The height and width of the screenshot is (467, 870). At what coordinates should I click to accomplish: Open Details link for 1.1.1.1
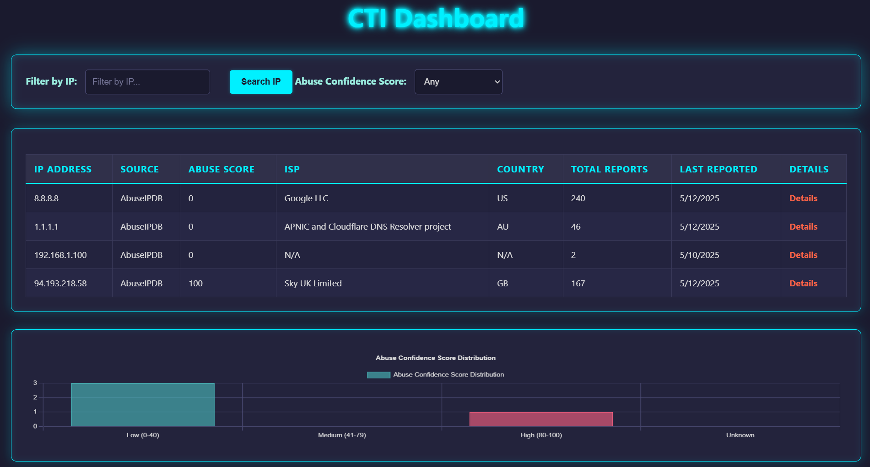803,226
